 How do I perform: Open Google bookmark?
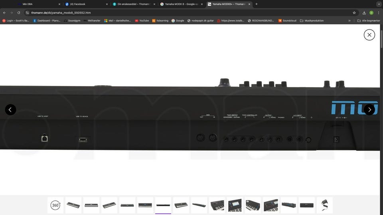(x=178, y=21)
